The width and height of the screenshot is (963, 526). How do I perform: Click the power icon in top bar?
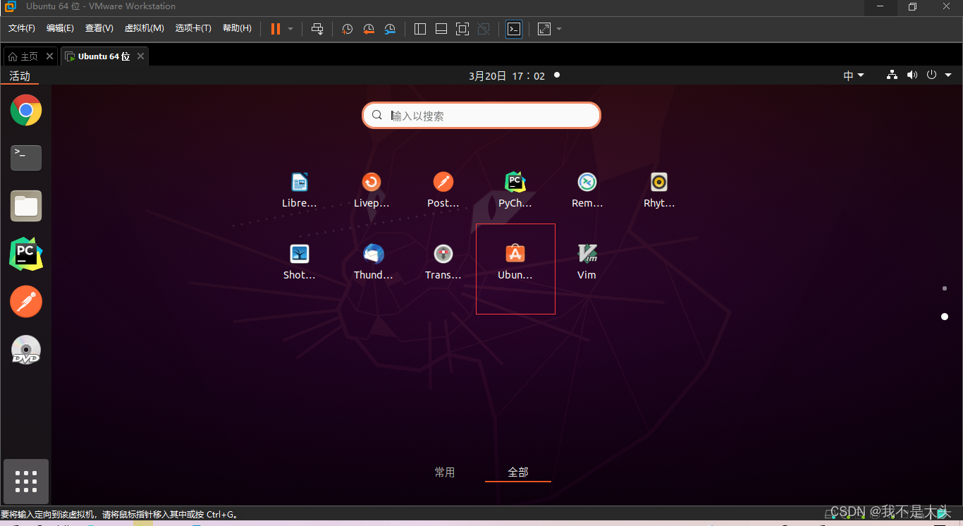coord(931,75)
